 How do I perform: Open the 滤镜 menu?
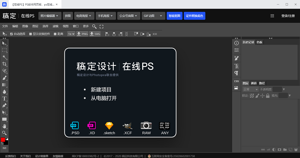55,26
